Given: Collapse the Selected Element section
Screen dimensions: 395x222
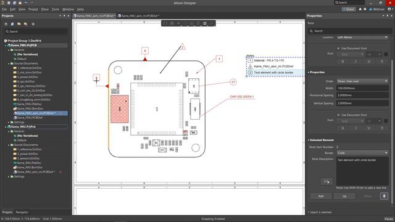Looking at the screenshot, I should click(309, 140).
